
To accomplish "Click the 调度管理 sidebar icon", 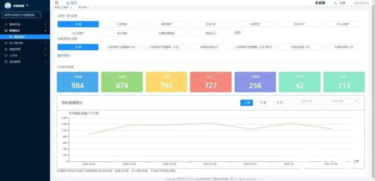I will [6, 49].
